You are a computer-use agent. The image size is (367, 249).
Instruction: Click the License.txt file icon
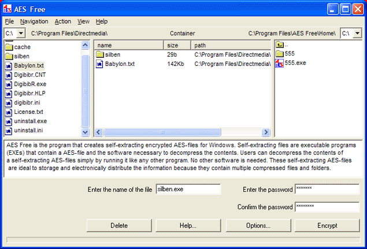point(9,112)
